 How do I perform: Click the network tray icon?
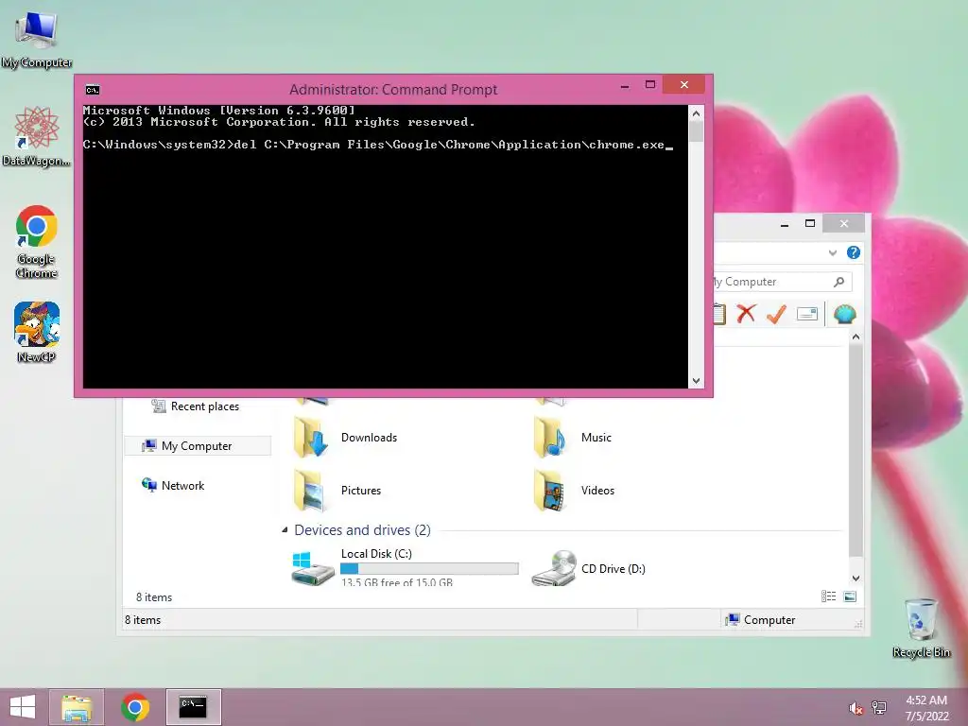coord(878,708)
